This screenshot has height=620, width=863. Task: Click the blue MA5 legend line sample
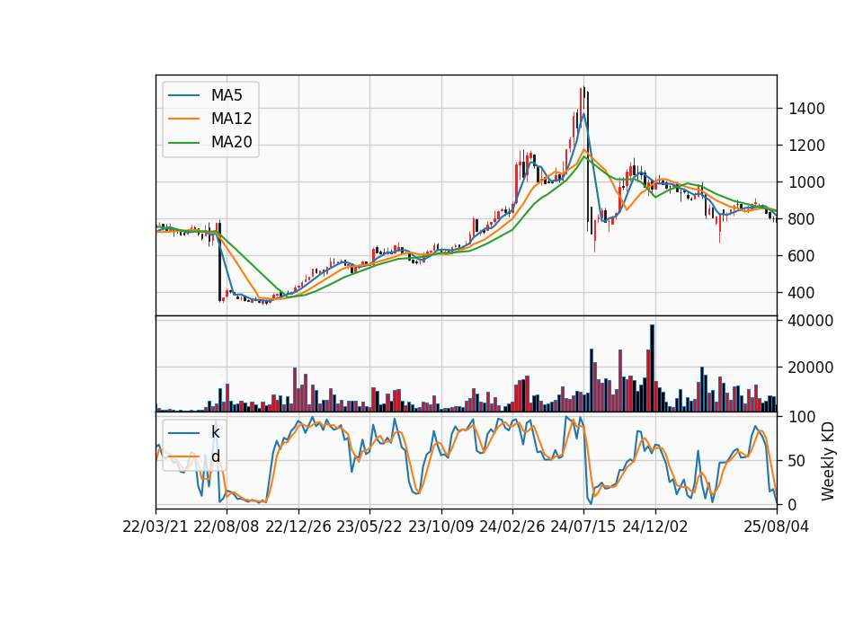[x=183, y=95]
